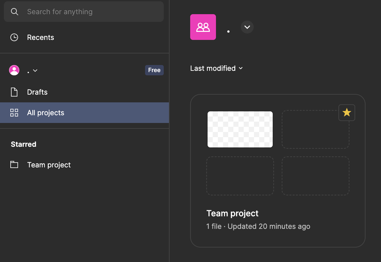The width and height of the screenshot is (381, 262).
Task: Open the checkered file thumbnail
Action: (x=240, y=129)
